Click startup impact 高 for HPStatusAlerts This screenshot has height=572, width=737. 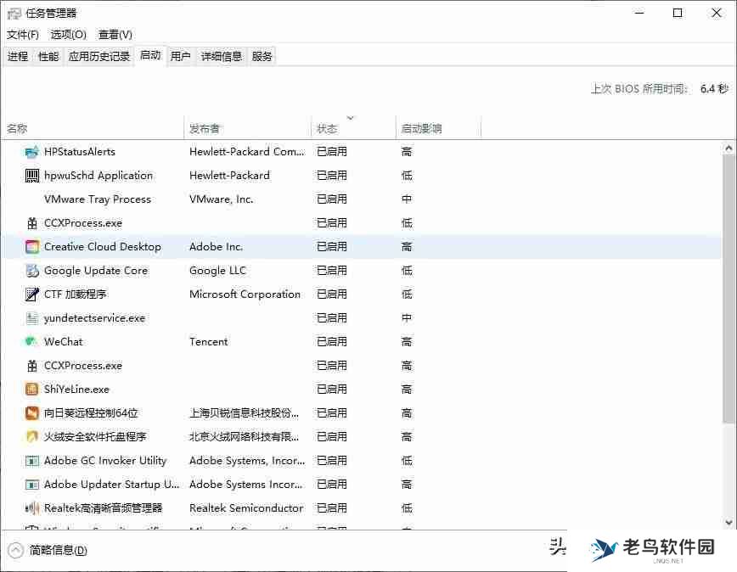(407, 152)
